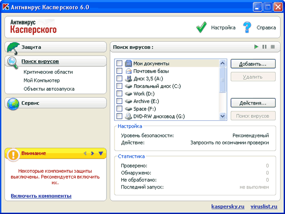Click the globe Сервис icon
The image size is (285, 214).
(x=13, y=104)
